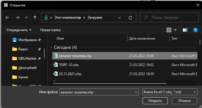Click the Открытие title bar icon

tap(6, 5)
